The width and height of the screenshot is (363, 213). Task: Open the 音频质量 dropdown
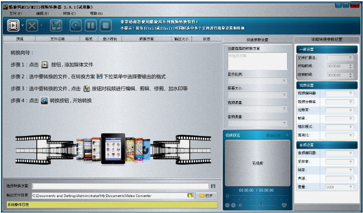[x=257, y=123]
